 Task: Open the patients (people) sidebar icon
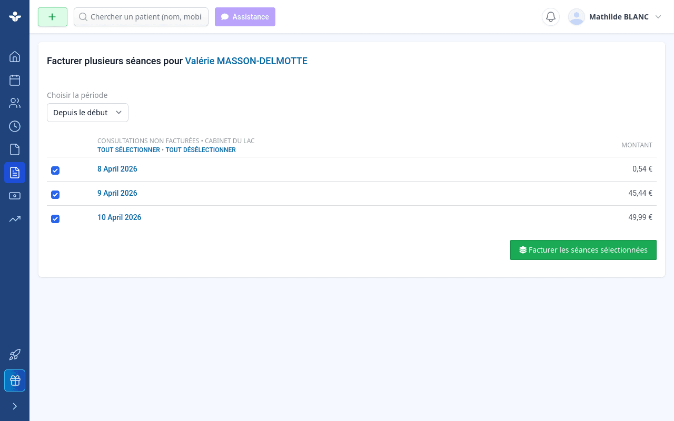15,103
